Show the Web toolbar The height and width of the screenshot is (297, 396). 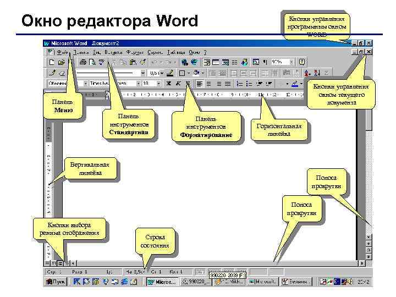195,62
